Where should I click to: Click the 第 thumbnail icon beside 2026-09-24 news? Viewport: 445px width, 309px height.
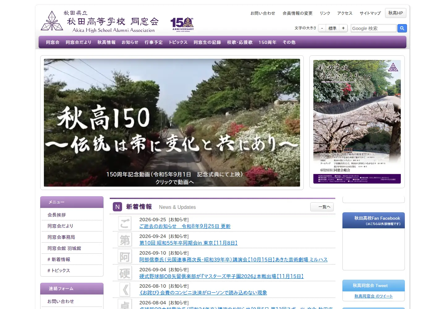pos(125,240)
